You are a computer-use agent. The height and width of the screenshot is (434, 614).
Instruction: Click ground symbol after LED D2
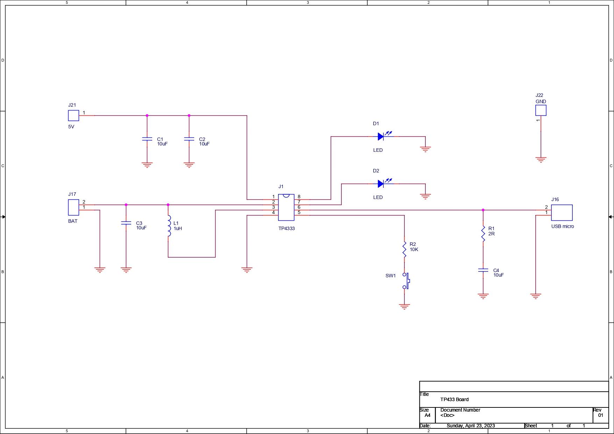click(x=425, y=197)
